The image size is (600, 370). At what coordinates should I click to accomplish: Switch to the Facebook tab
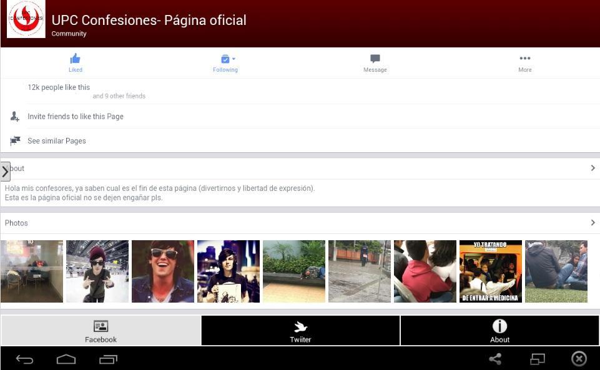[x=101, y=331]
